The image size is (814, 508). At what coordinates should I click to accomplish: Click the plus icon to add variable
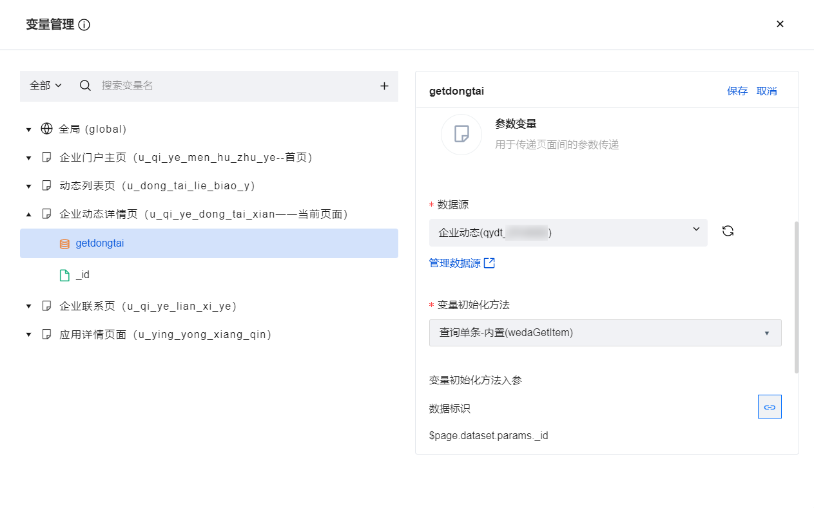click(x=384, y=86)
